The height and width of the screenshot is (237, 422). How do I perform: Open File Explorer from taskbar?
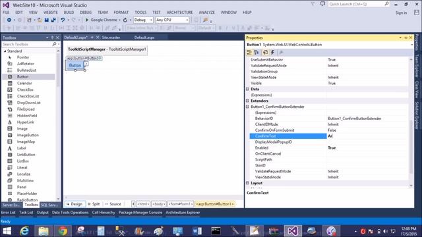coord(44,231)
